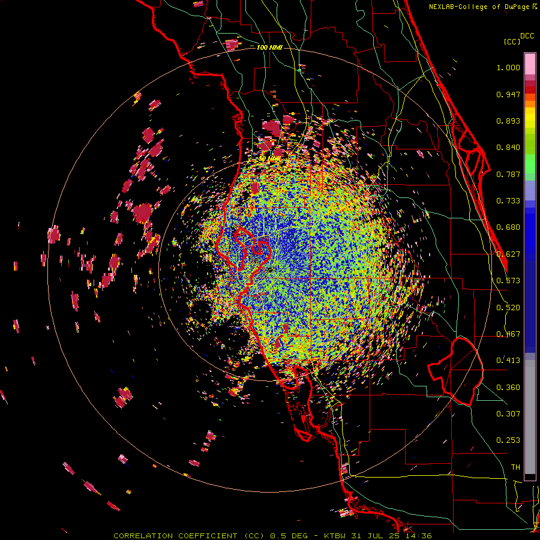Select the 0.680 scale value

508,227
